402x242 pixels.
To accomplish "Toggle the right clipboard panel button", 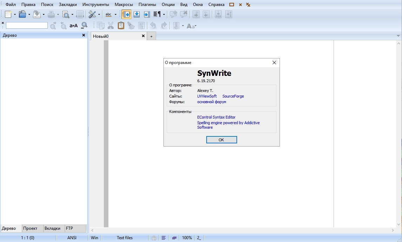I will (147, 14).
